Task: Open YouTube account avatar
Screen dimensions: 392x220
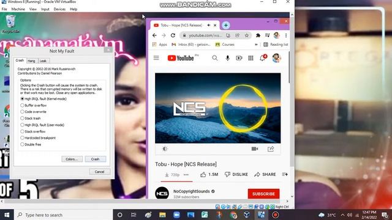Action: click(x=276, y=58)
